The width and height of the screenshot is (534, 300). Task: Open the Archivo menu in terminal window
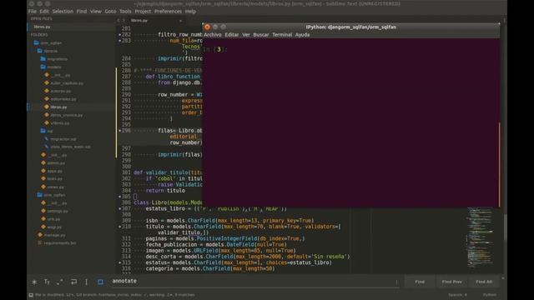(x=213, y=35)
